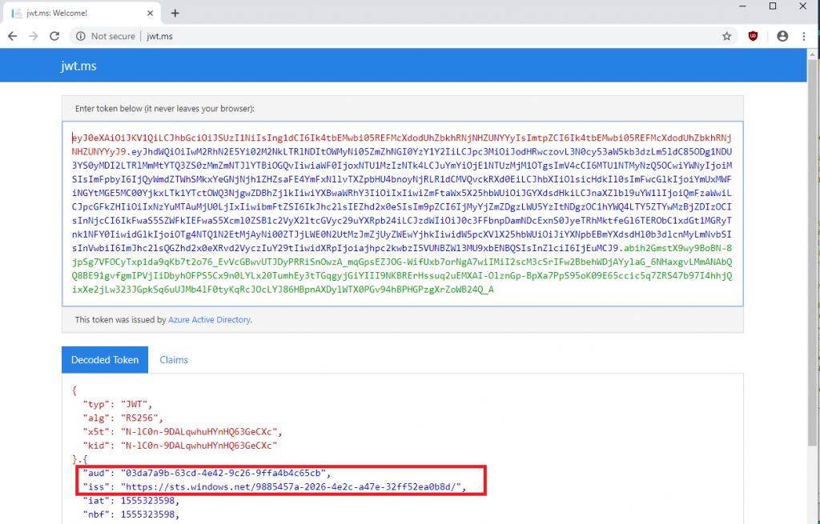Focus the encoded token text box
The image size is (820, 524).
pos(402,214)
